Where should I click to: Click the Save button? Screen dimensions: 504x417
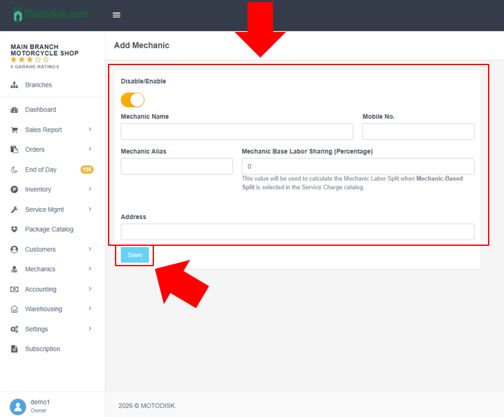[135, 255]
